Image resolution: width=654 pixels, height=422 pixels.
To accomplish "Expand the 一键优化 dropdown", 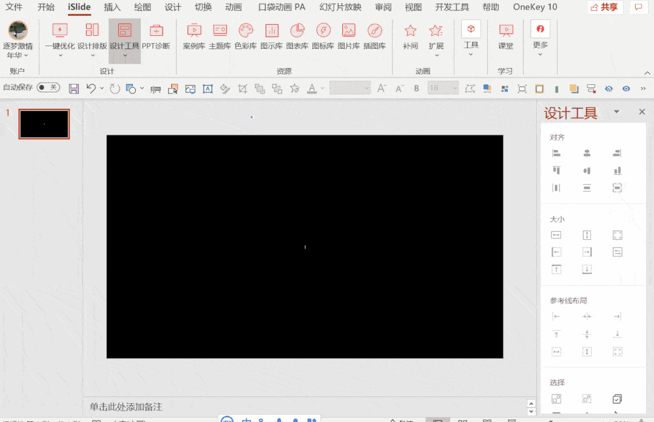I will 60,55.
